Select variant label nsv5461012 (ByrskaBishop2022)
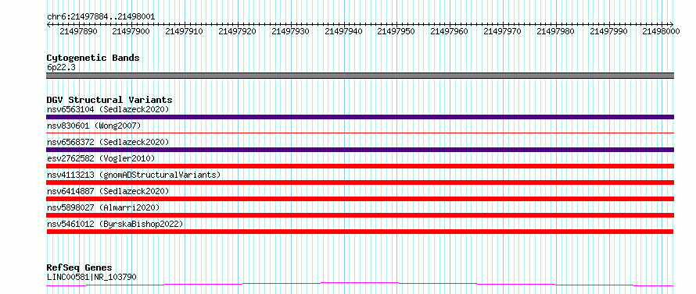This screenshot has width=696, height=294. (115, 224)
